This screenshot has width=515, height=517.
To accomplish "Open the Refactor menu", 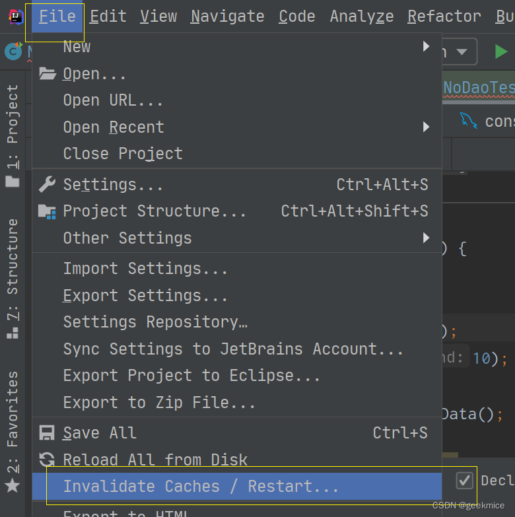I will (x=444, y=17).
